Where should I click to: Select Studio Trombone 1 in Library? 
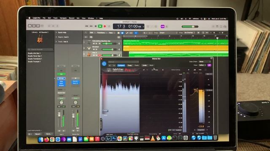35,59
